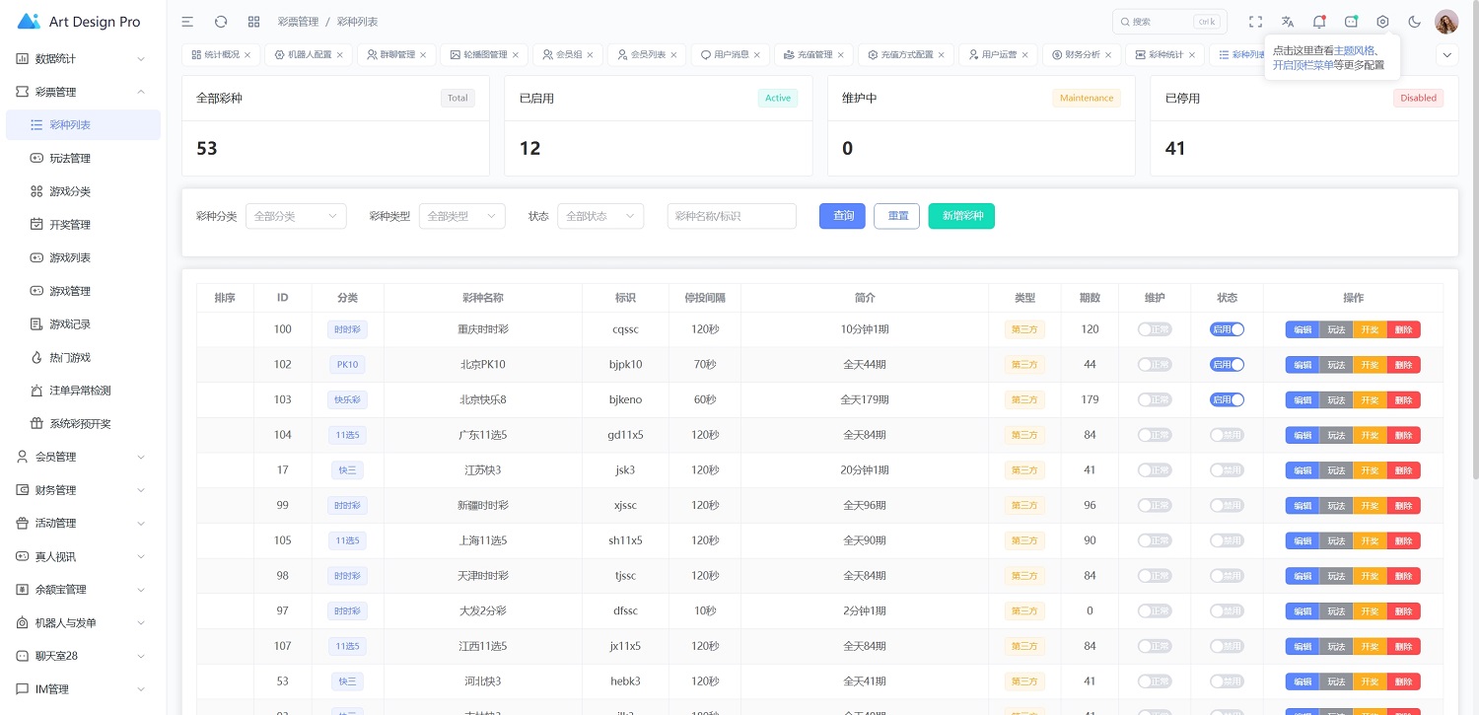
Task: Toggle the maintenance switch for 北京PK10
Action: tap(1155, 365)
